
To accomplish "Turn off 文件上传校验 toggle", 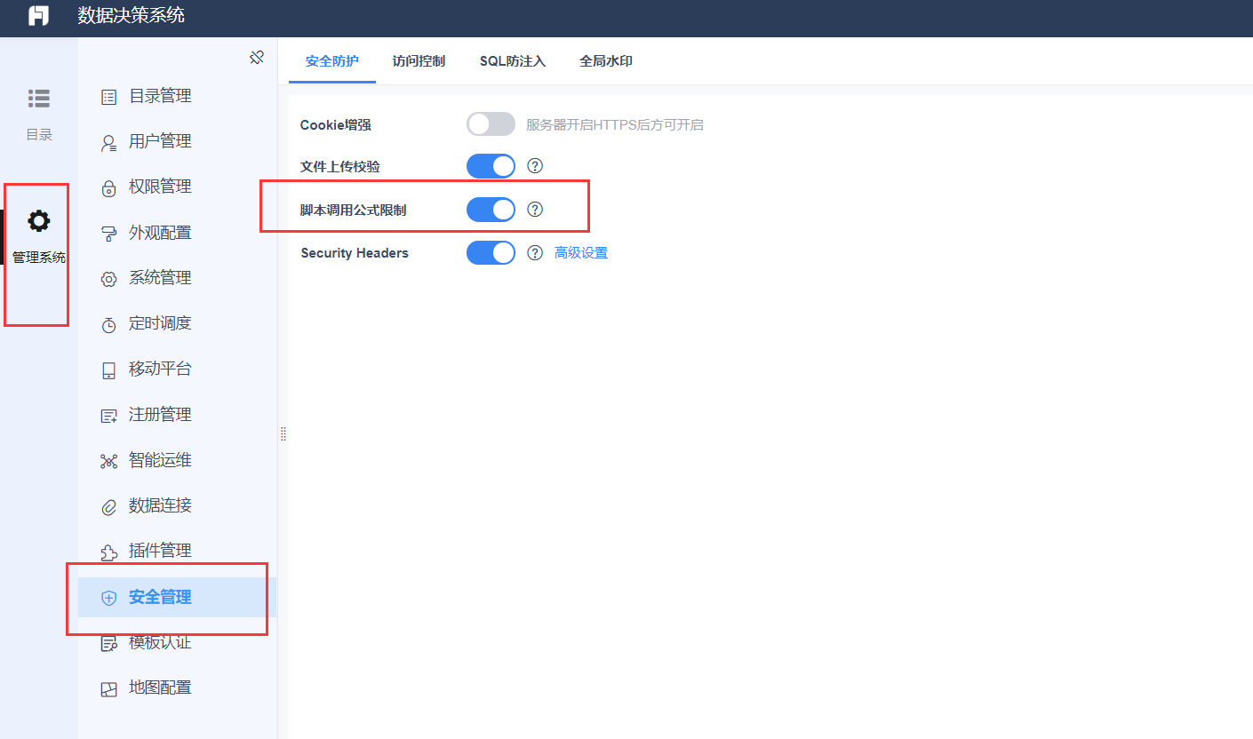I will [x=491, y=166].
